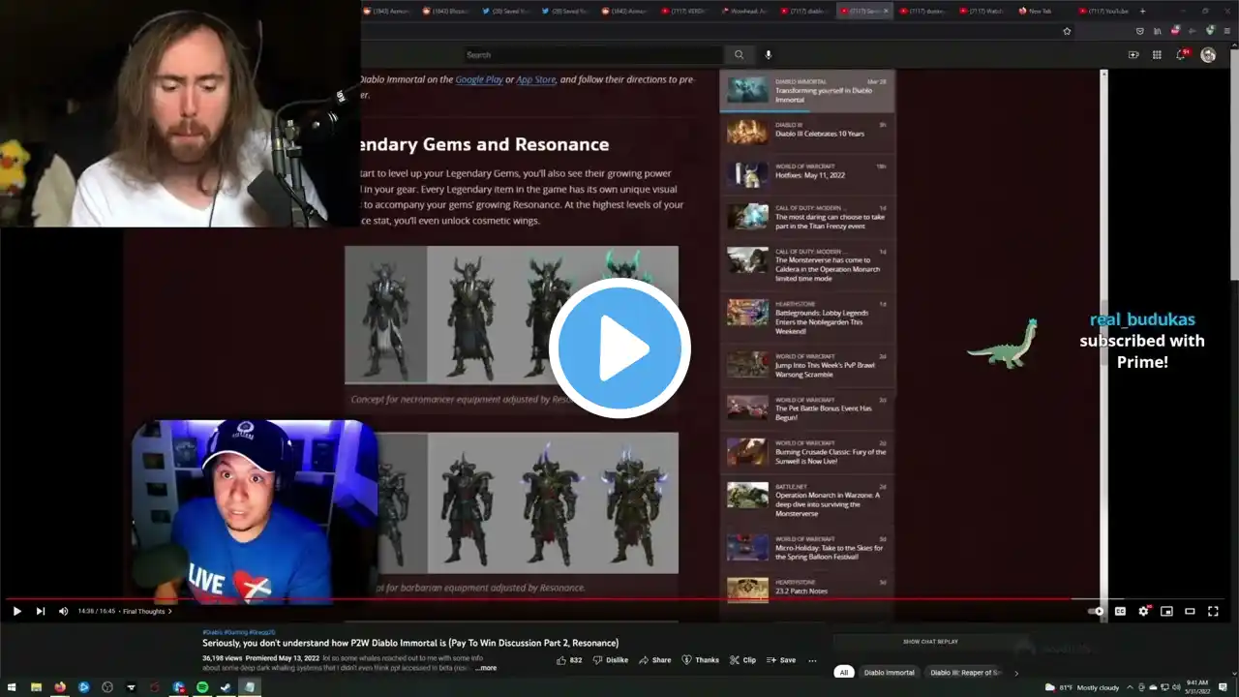Open the Titan Frenzy event news item
Image resolution: width=1239 pixels, height=697 pixels.
coord(807,216)
